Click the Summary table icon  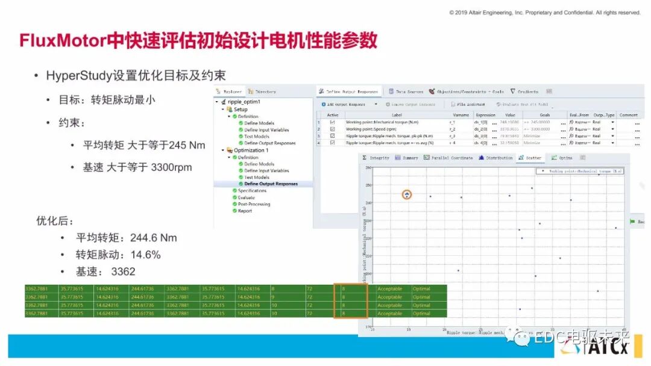coord(398,158)
